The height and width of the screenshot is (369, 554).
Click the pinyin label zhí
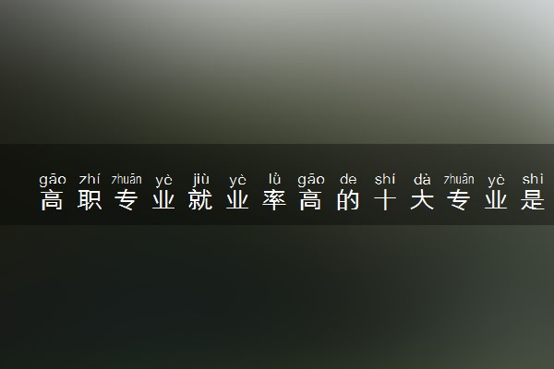click(90, 179)
